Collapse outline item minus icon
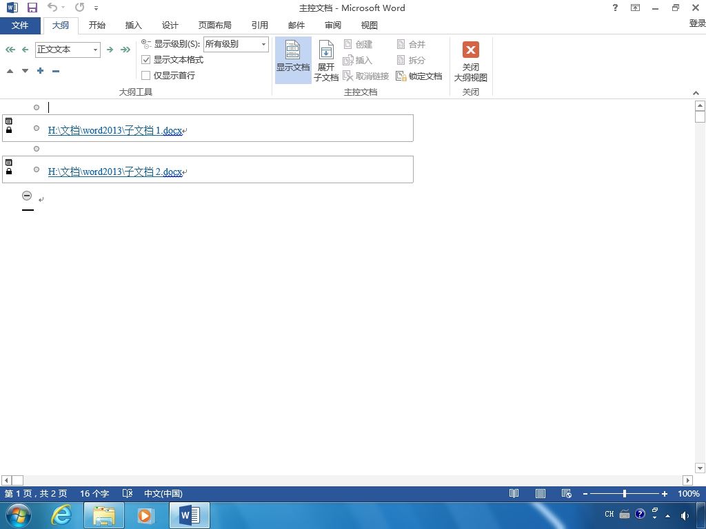The height and width of the screenshot is (529, 706). 56,71
